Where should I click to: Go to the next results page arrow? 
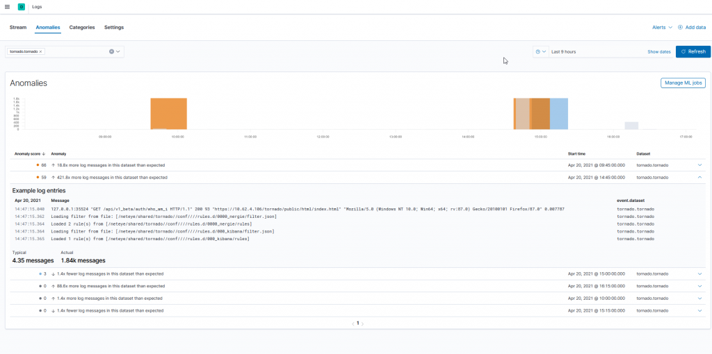363,323
